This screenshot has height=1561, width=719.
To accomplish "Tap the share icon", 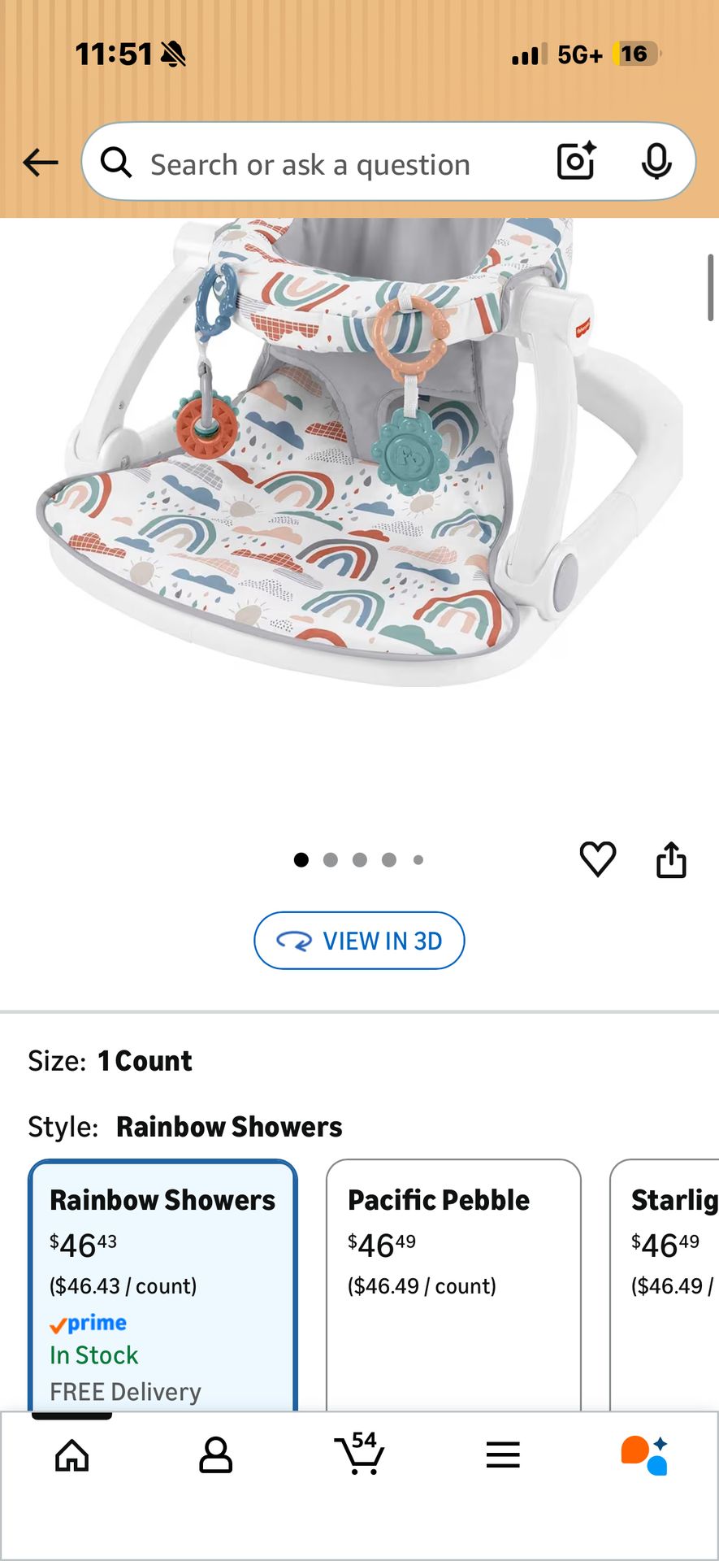I will pos(671,859).
